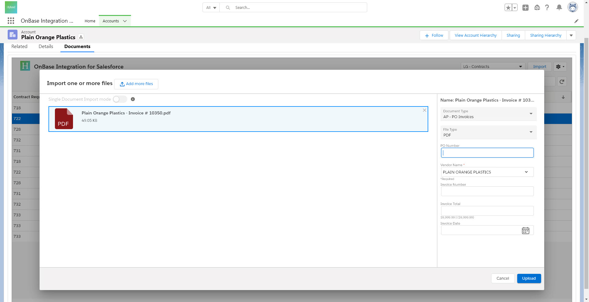The height and width of the screenshot is (302, 589).
Task: Click the Upload button
Action: [529, 278]
